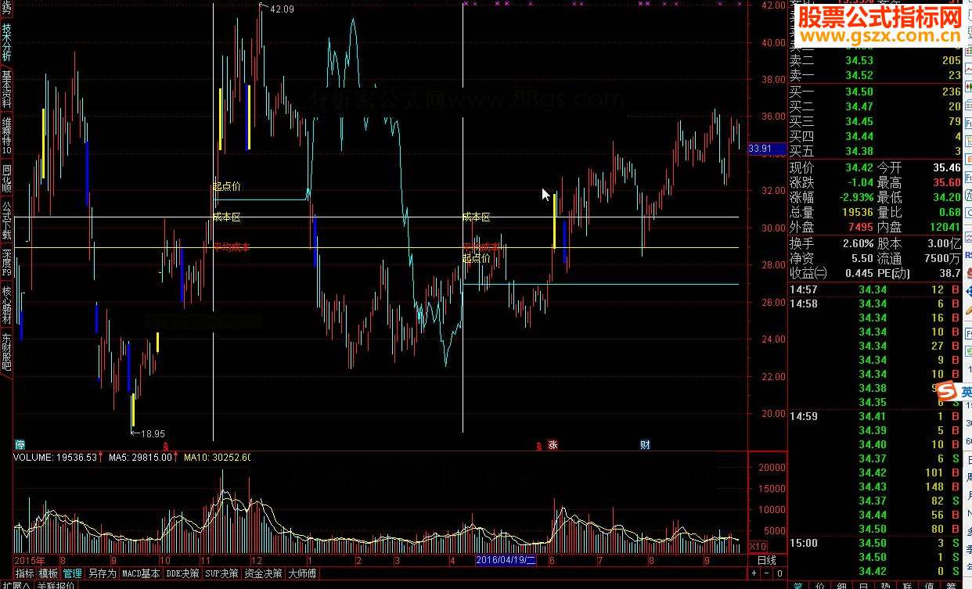The image size is (972, 589).
Task: Click the left 成本区 chart label
Action: click(x=227, y=217)
